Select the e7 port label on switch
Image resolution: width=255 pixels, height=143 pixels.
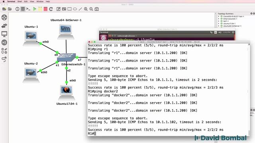tap(80, 60)
